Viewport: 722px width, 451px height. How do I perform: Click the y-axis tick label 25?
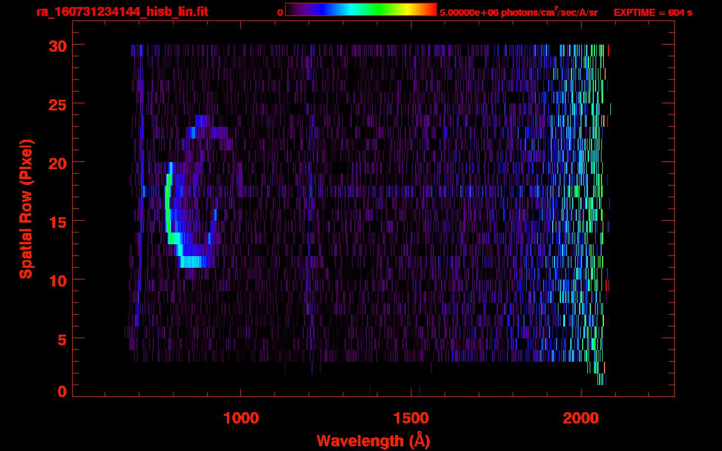[x=57, y=104]
